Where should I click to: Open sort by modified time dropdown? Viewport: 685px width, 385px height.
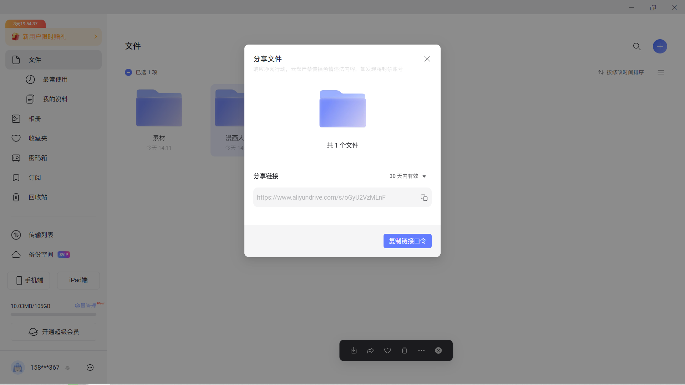click(x=621, y=72)
